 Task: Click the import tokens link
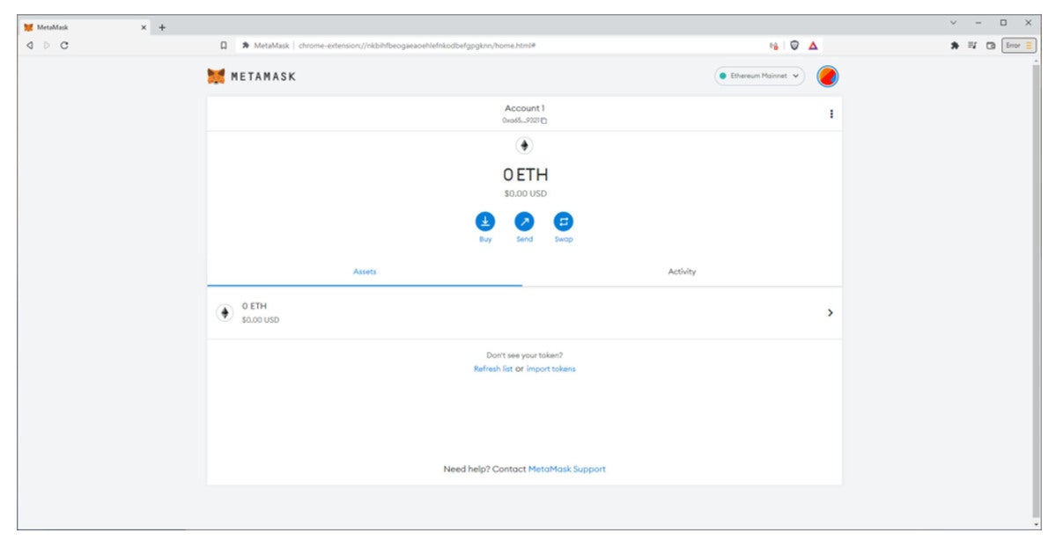click(550, 369)
